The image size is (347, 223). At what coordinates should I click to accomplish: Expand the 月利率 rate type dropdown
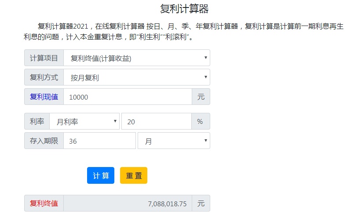tap(84, 121)
